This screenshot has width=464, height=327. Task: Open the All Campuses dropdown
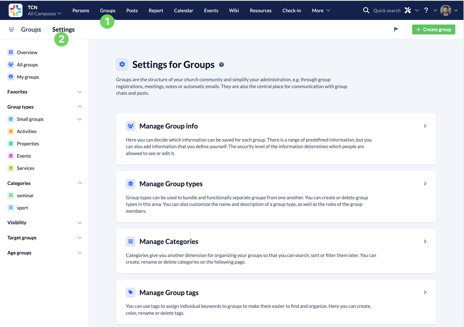click(x=45, y=14)
